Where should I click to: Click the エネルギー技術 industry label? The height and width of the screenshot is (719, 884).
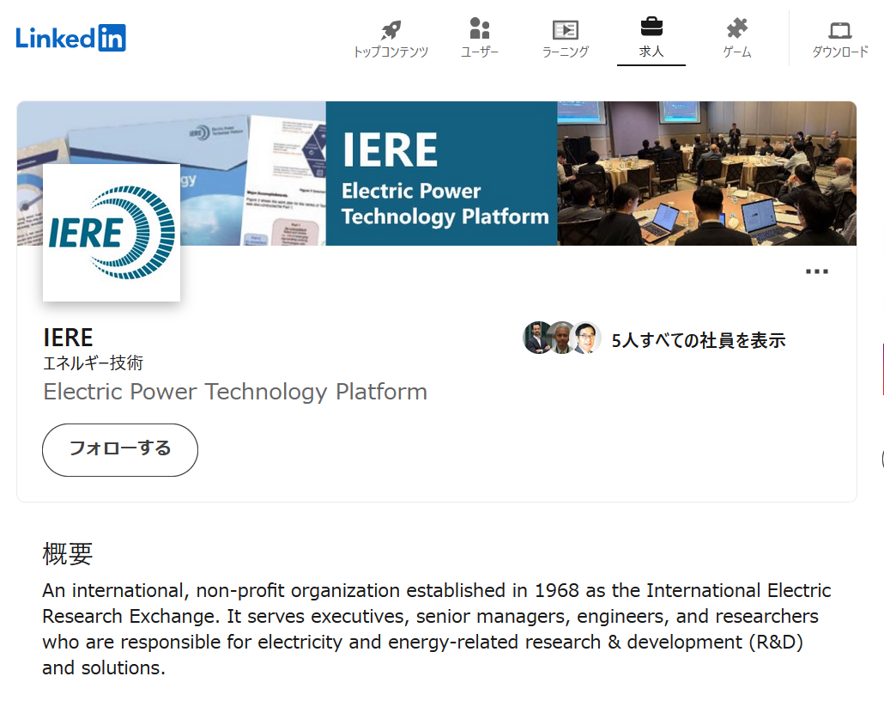pyautogui.click(x=93, y=363)
